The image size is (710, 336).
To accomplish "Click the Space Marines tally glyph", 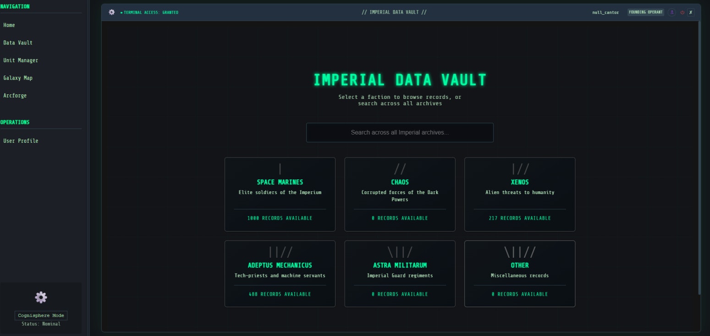I will 280,169.
